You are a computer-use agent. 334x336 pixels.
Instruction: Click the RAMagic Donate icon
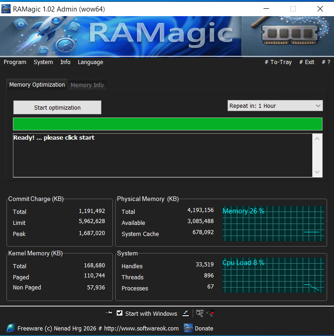click(188, 328)
